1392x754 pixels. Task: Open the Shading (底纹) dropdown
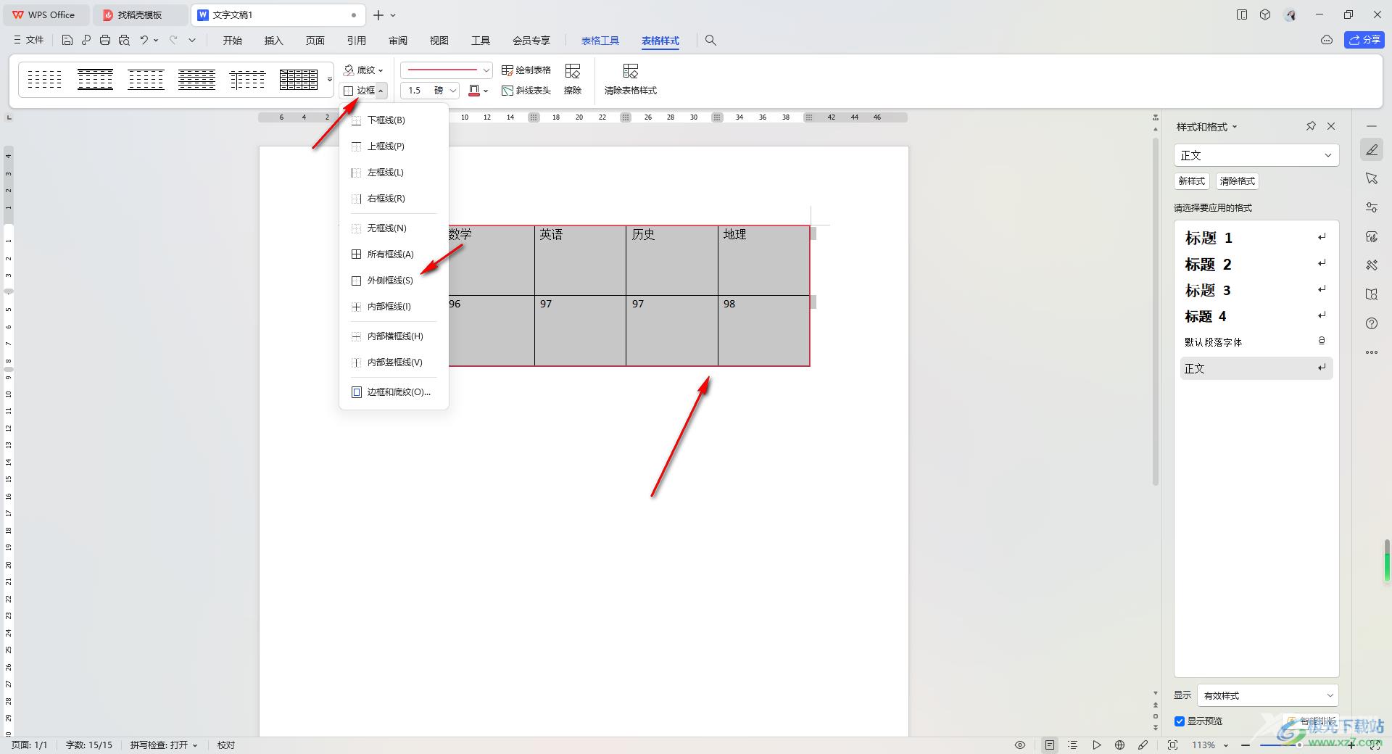364,70
